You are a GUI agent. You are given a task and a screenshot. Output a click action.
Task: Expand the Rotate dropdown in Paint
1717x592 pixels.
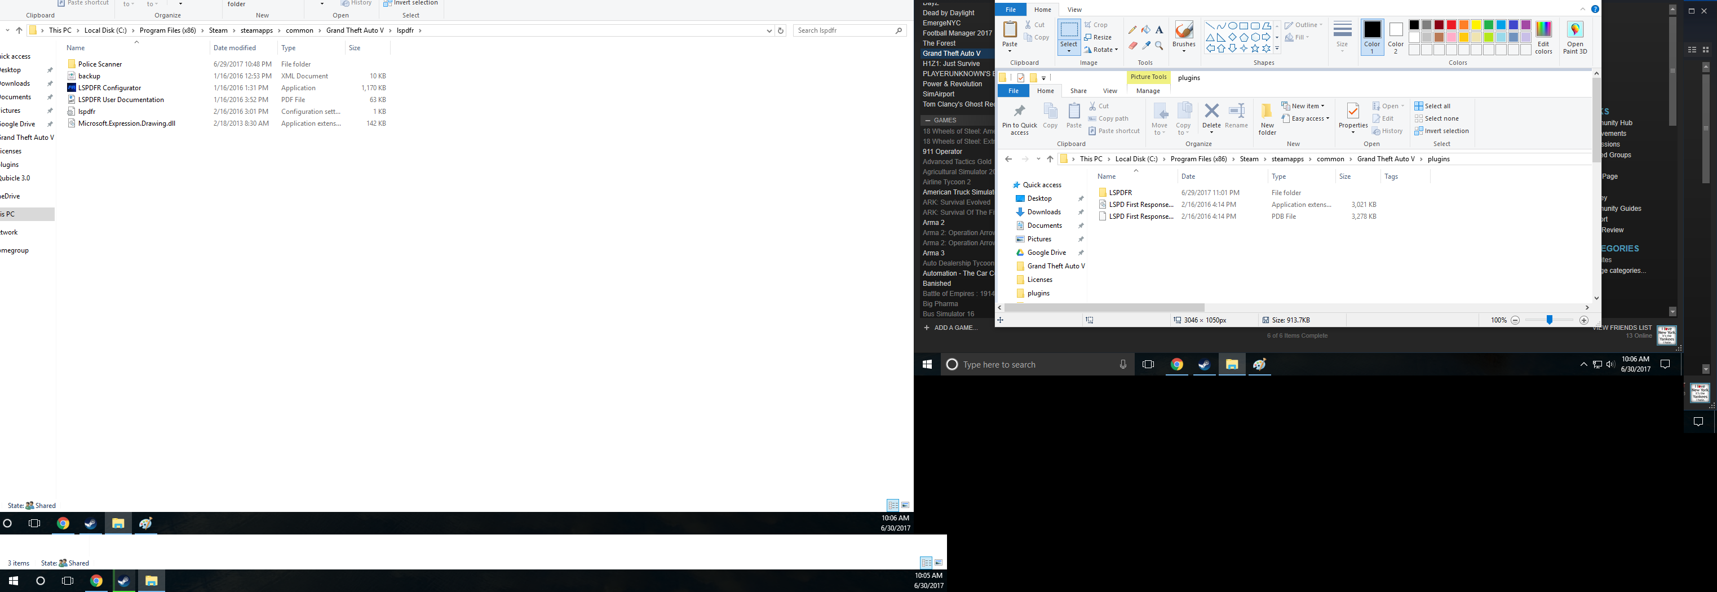click(1116, 50)
